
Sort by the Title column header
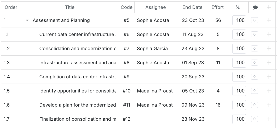tap(70, 7)
